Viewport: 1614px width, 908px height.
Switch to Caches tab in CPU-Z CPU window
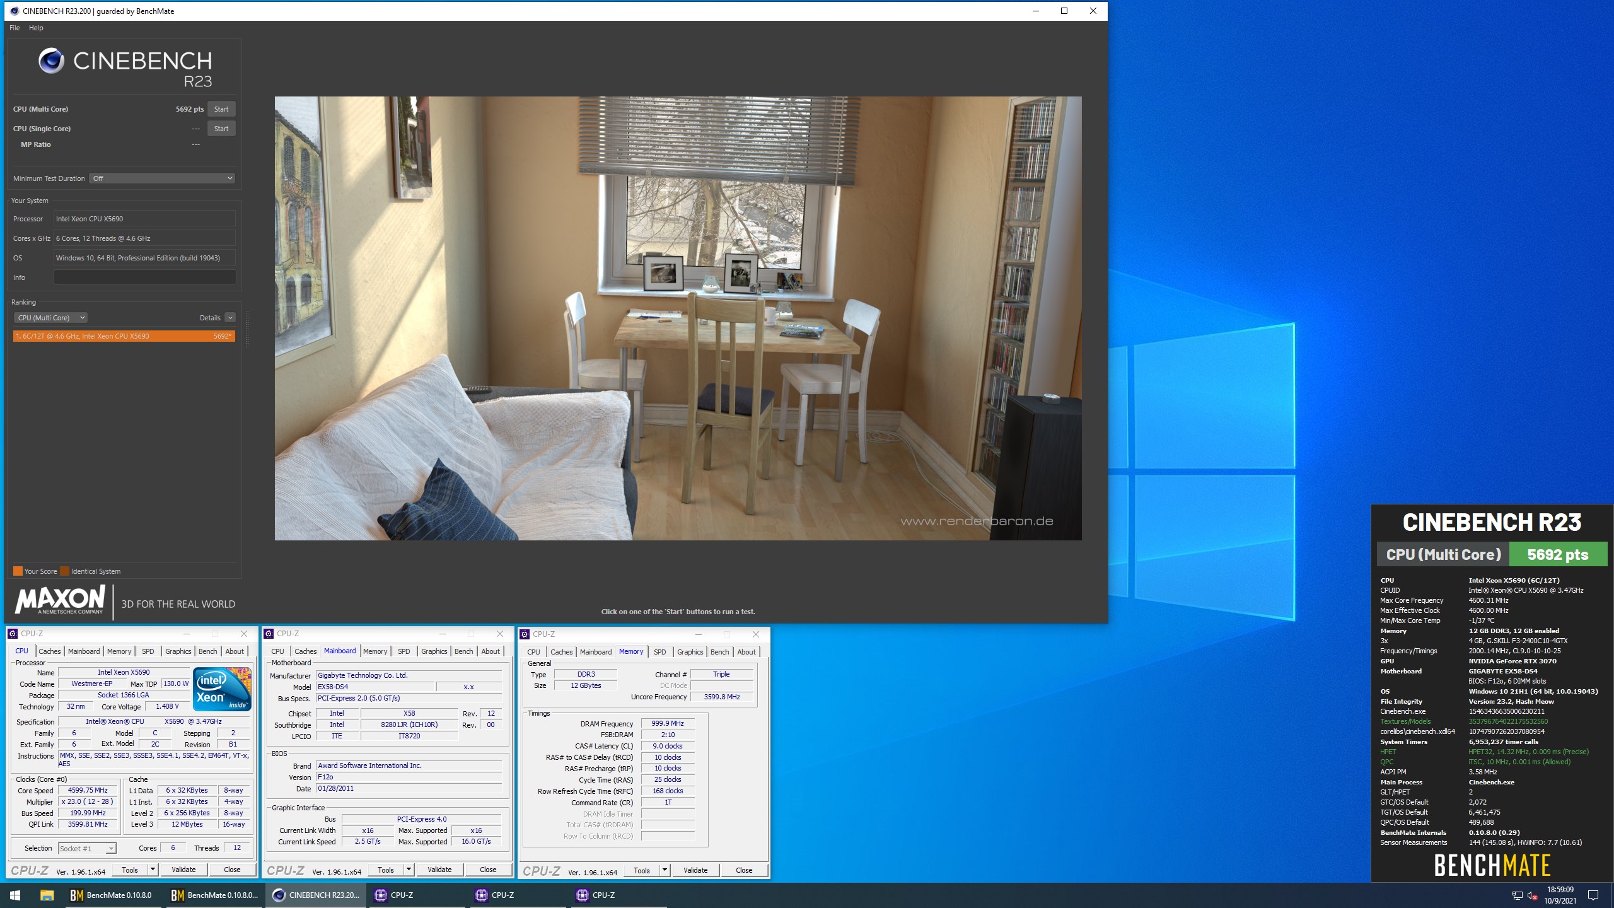coord(50,651)
